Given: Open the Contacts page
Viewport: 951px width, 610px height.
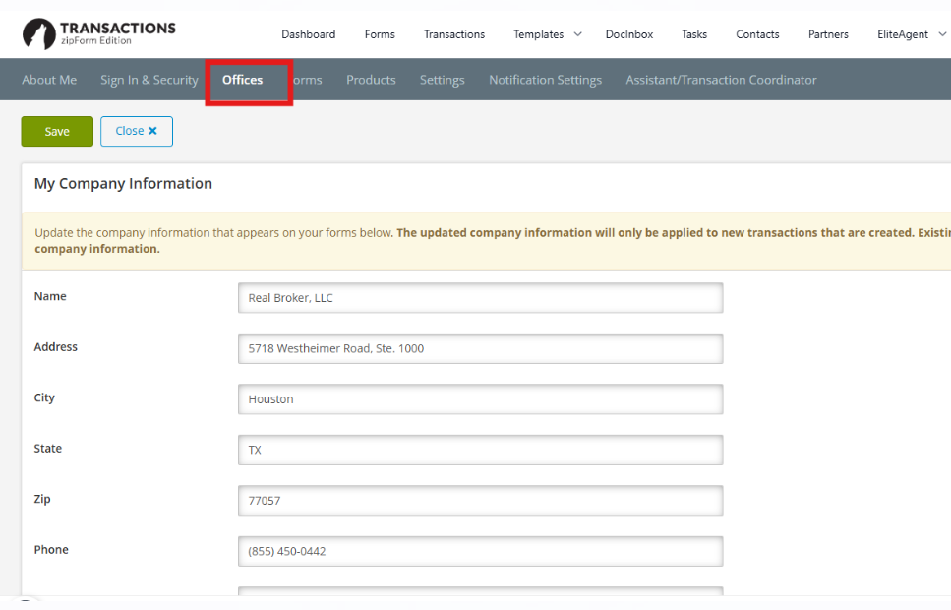Looking at the screenshot, I should click(757, 34).
